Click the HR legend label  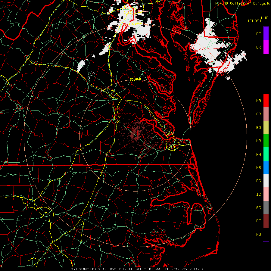[x=258, y=141]
